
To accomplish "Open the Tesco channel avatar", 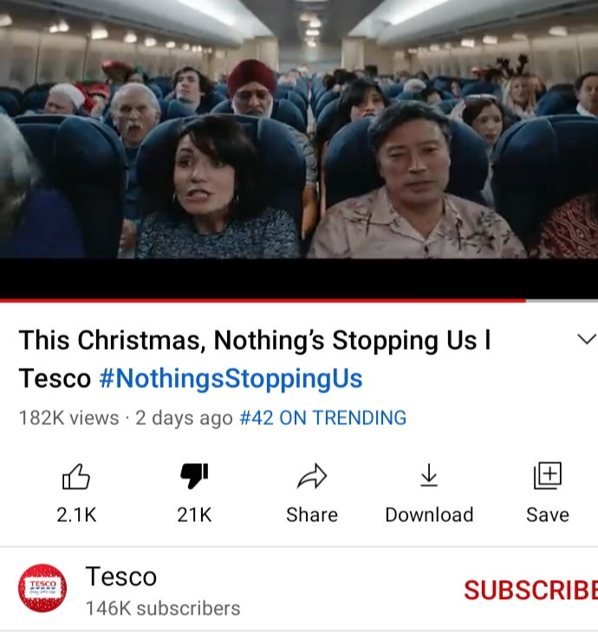I will [x=42, y=588].
